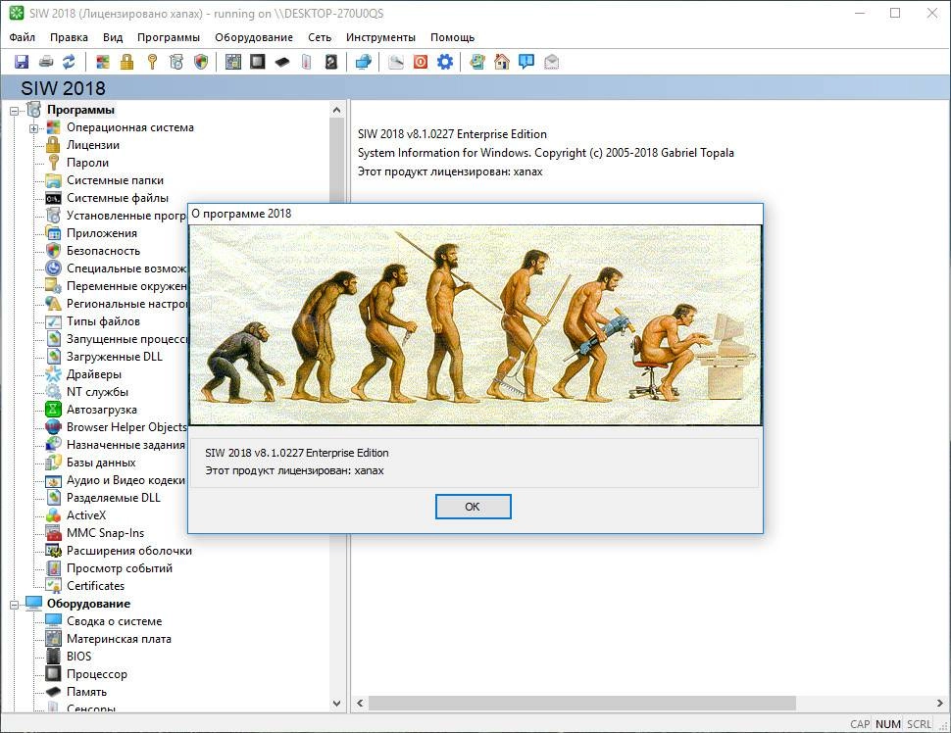Viewport: 951px width, 733px height.
Task: Click the security shield toolbar icon
Action: tap(201, 61)
